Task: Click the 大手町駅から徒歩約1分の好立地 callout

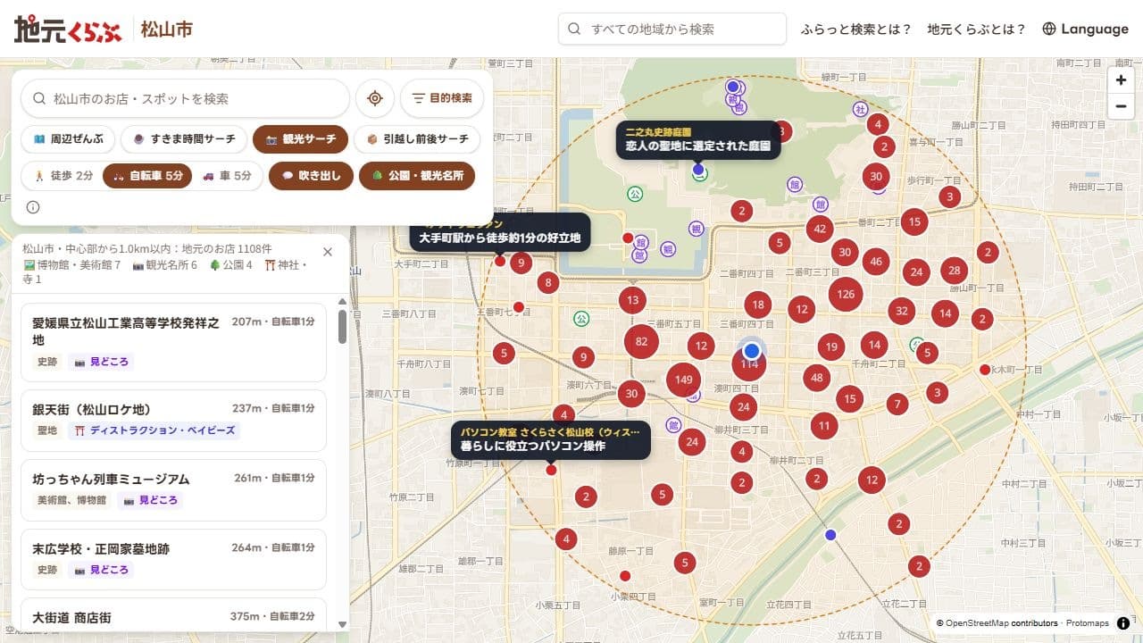Action: click(x=500, y=232)
